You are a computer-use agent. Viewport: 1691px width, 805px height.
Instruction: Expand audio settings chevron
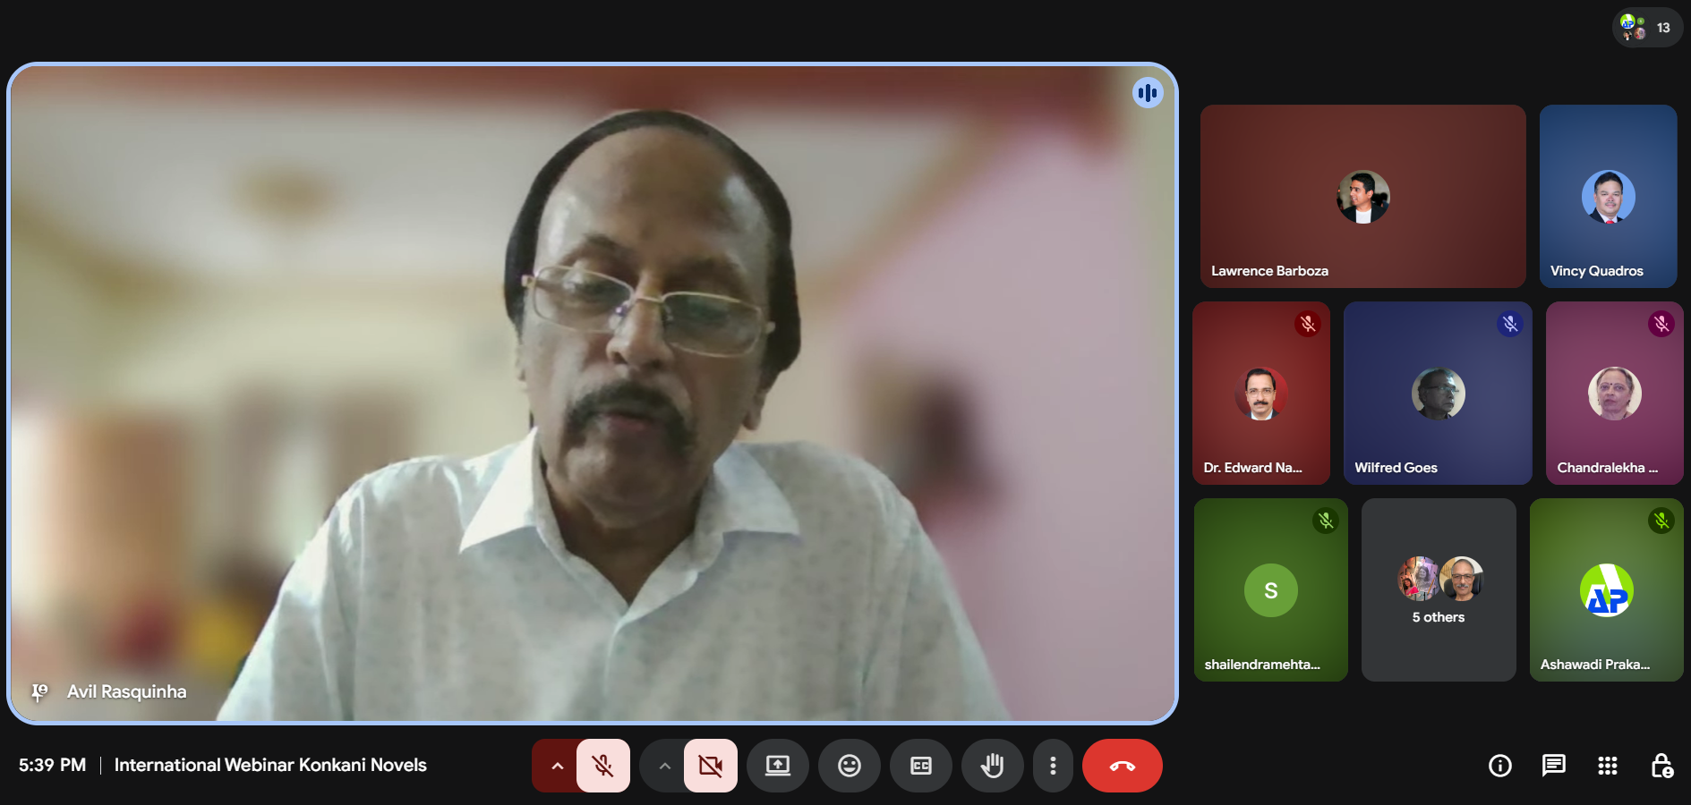pyautogui.click(x=557, y=766)
